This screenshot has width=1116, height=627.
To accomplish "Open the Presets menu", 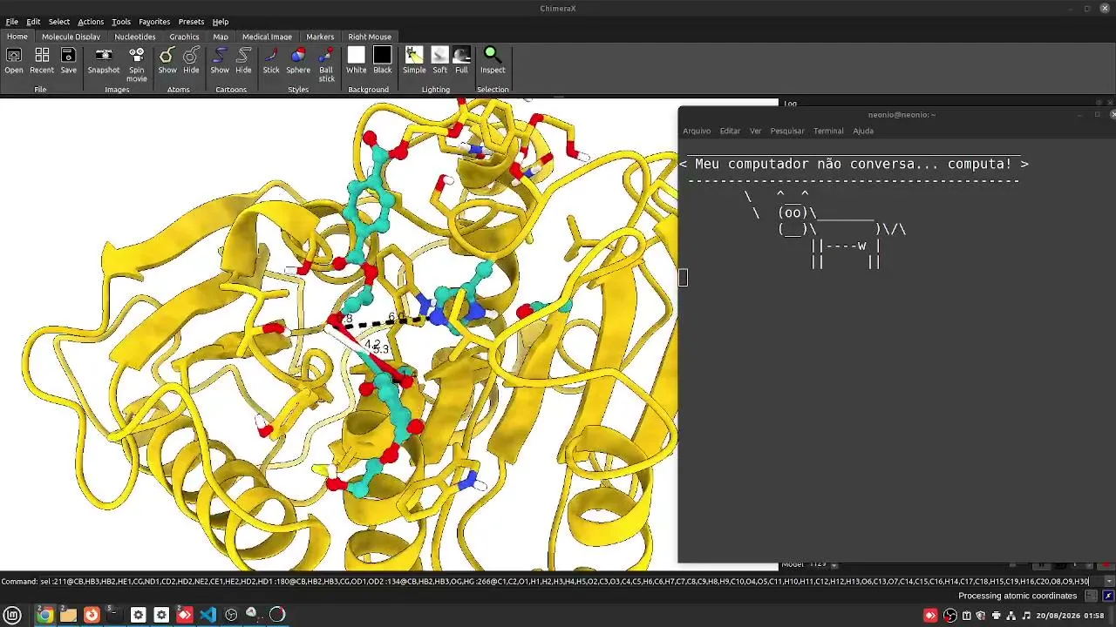I will 191,22.
